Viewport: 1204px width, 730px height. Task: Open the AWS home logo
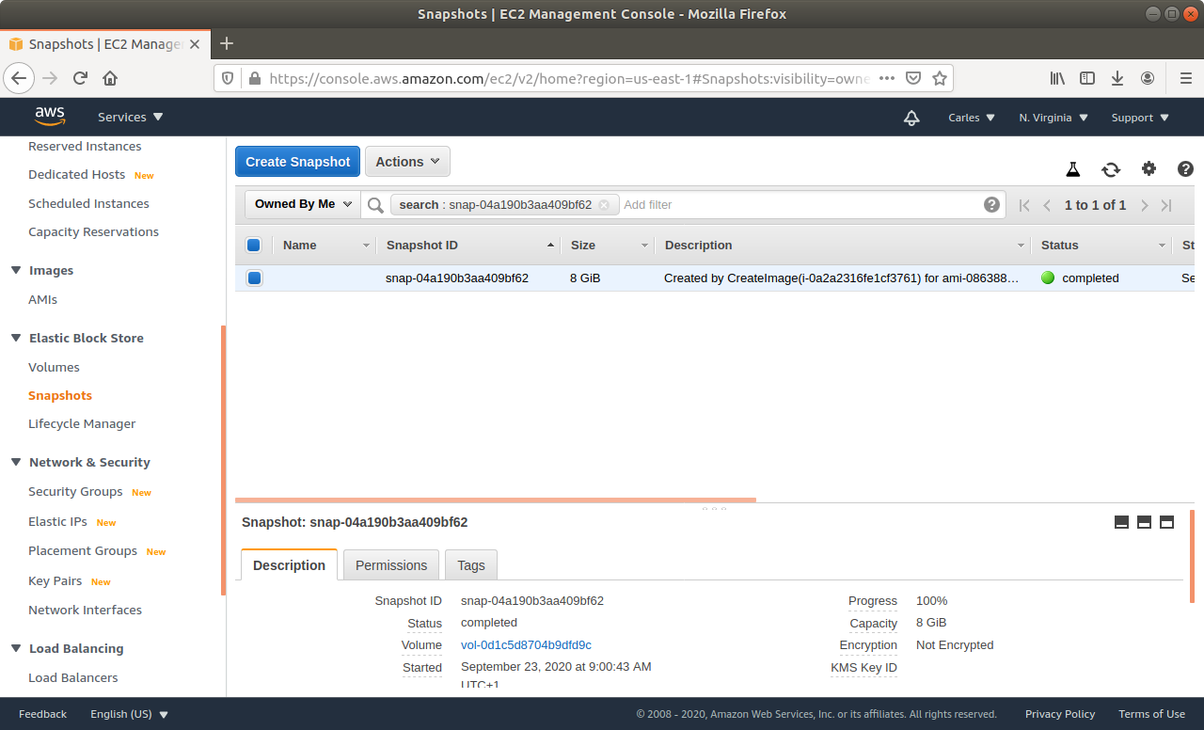[50, 117]
